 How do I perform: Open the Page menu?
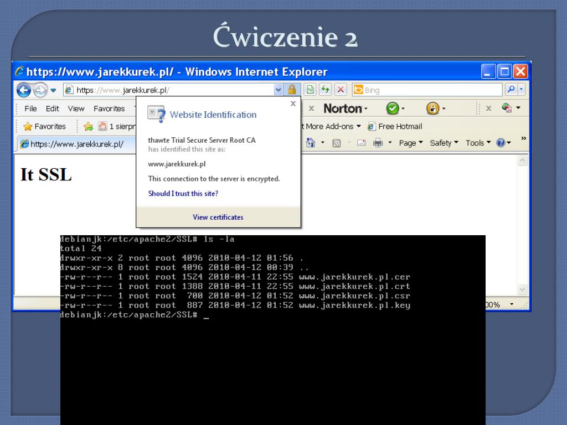411,143
